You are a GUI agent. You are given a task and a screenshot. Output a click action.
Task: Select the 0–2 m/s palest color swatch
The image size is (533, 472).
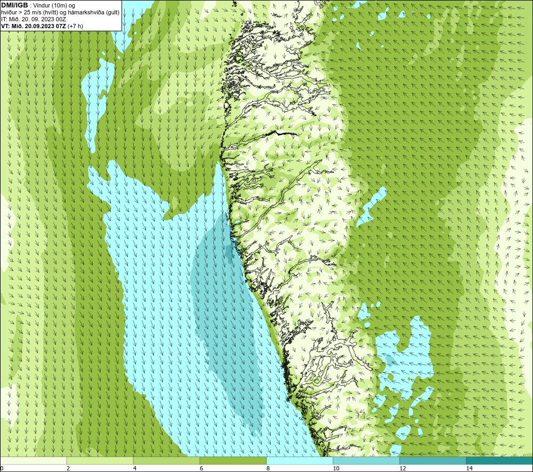[33, 460]
